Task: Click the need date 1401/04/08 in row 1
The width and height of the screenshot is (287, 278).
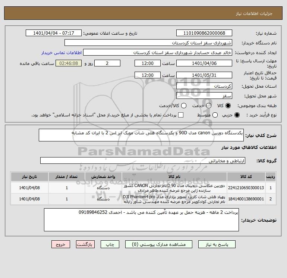Action: pyautogui.click(x=29, y=188)
